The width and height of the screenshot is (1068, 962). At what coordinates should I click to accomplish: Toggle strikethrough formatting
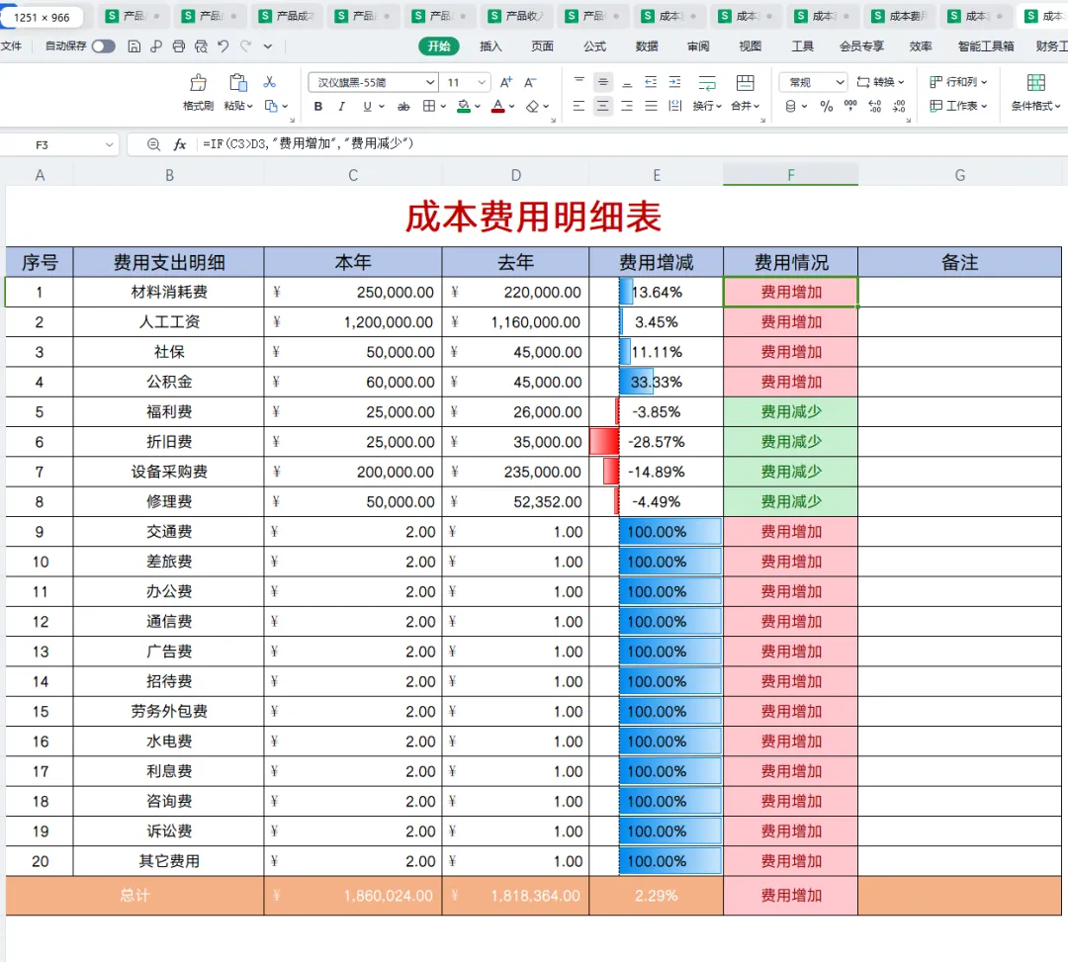coord(403,106)
